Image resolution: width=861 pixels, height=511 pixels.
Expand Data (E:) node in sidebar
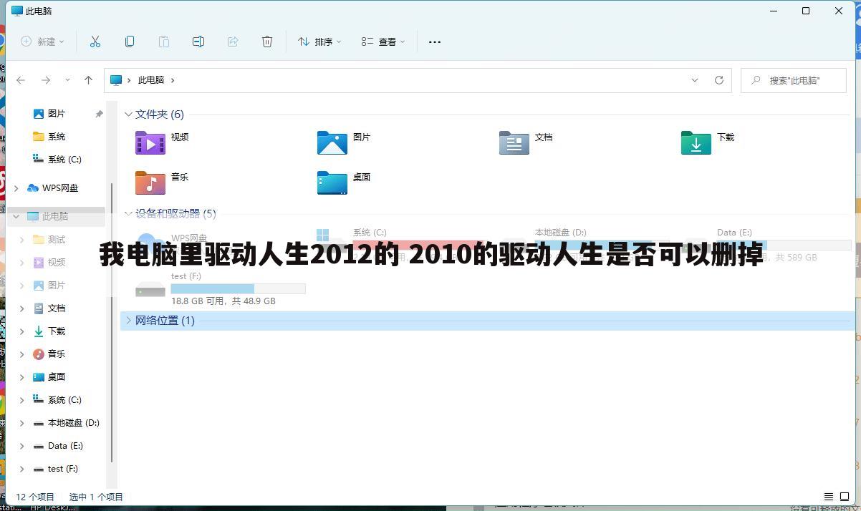21,446
